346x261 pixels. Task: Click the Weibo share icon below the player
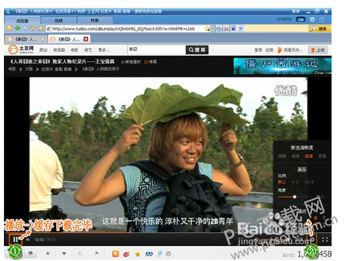[126, 254]
